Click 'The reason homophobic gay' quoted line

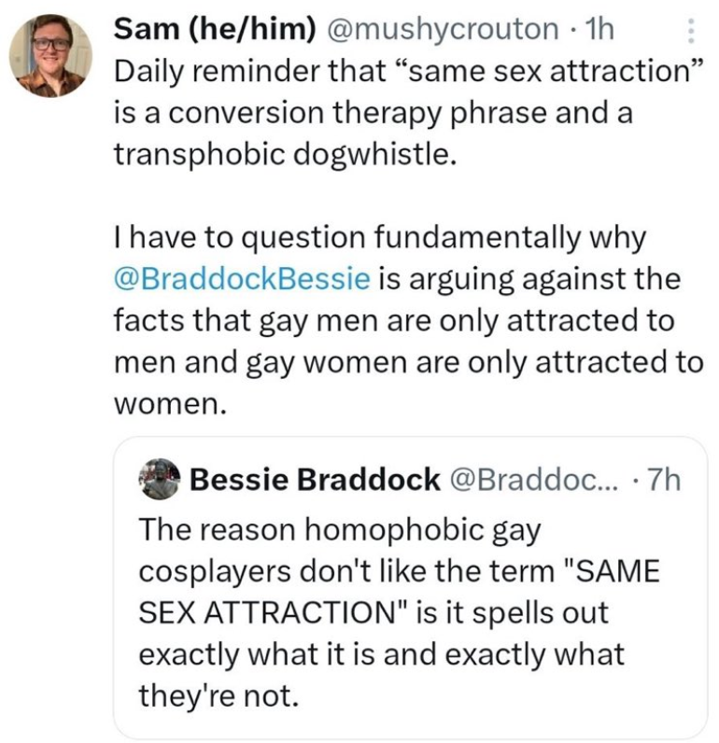pyautogui.click(x=340, y=529)
